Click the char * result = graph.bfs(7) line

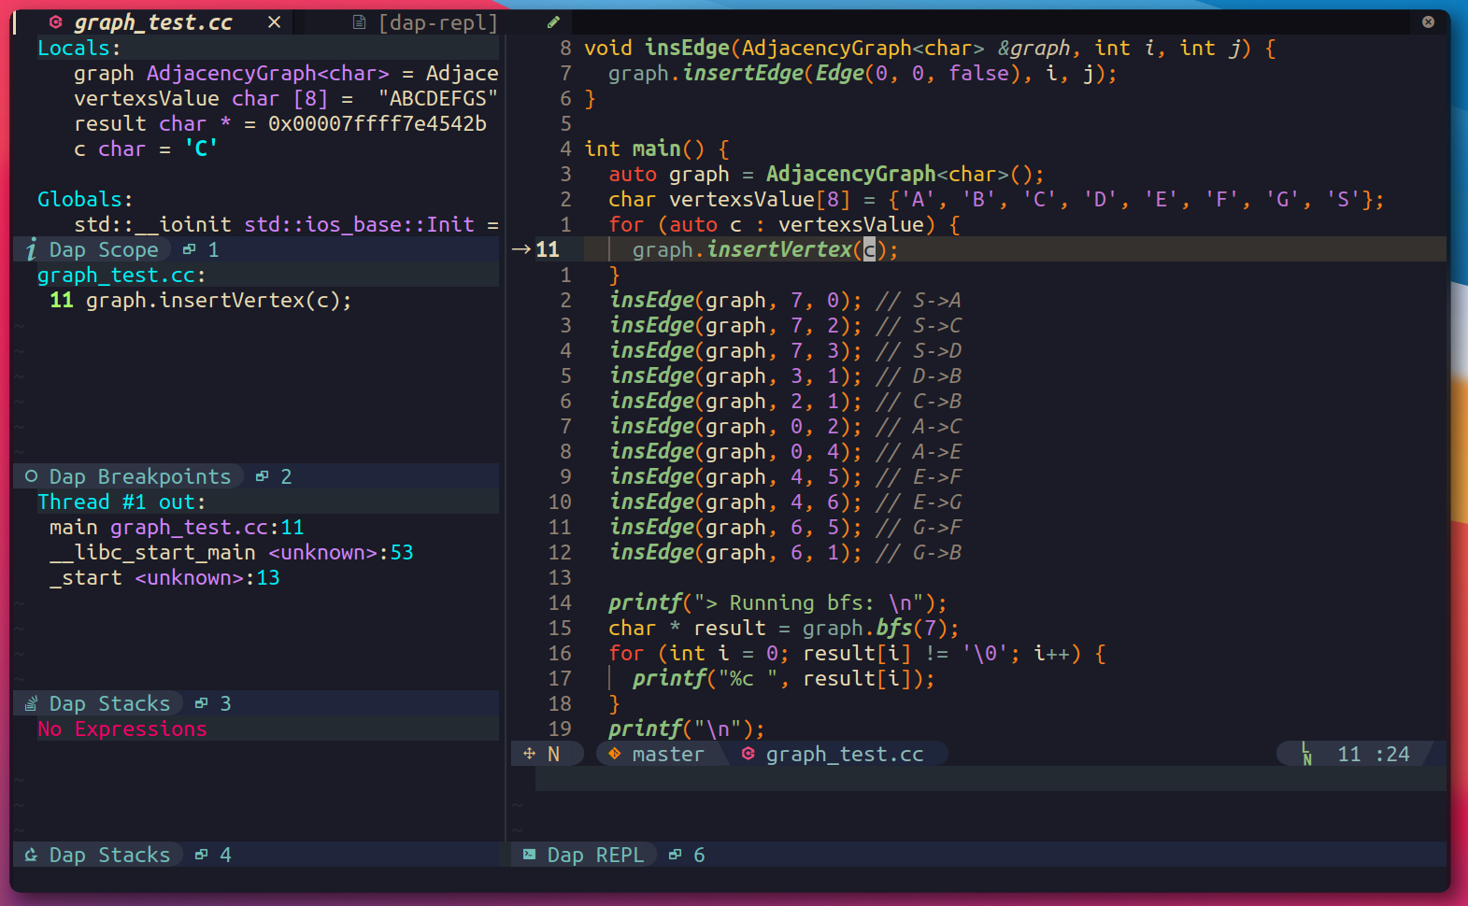click(x=785, y=628)
